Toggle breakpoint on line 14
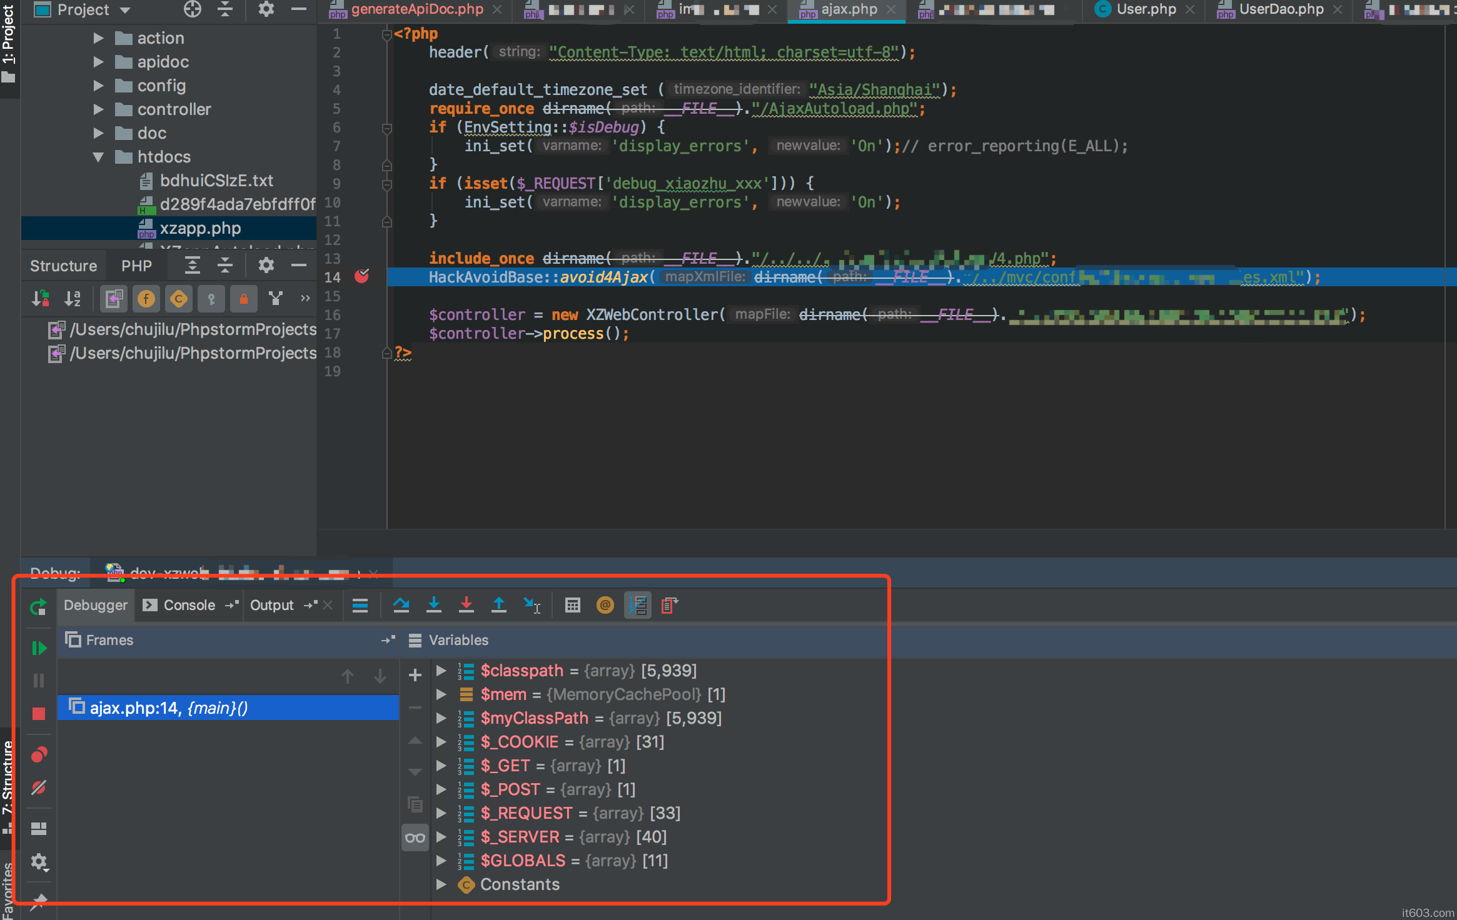The height and width of the screenshot is (920, 1457). pos(362,276)
